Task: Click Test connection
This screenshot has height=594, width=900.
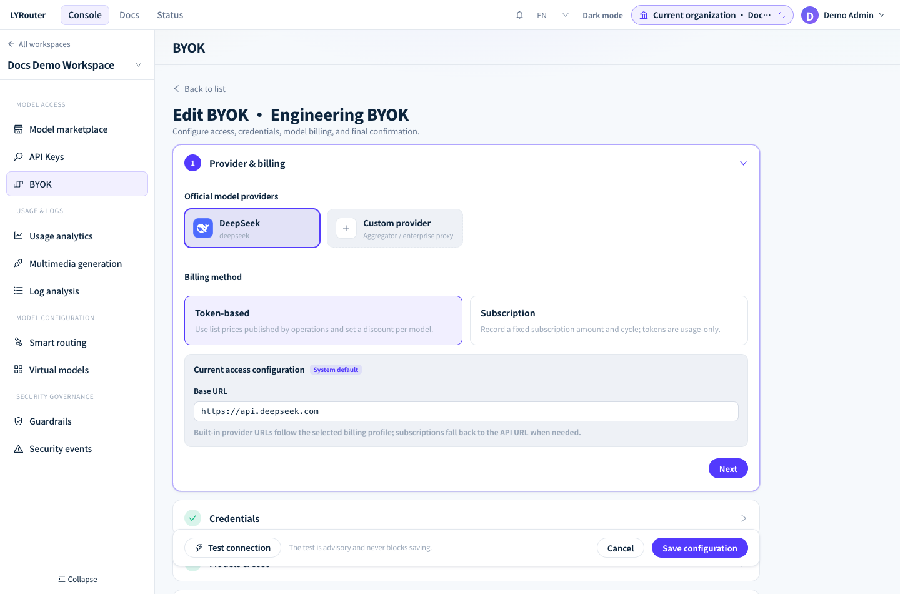Action: tap(232, 548)
